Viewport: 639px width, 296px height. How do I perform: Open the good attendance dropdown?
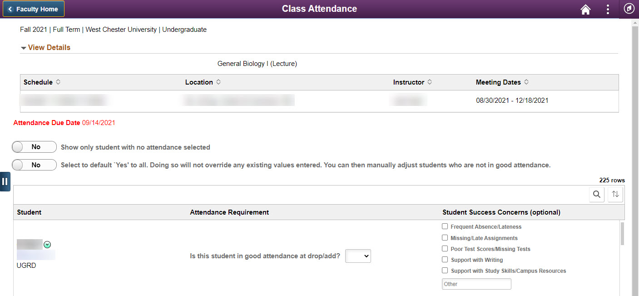358,256
